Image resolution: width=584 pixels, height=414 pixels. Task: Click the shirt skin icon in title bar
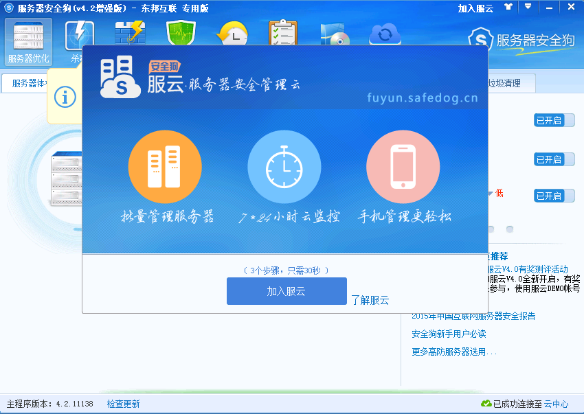coord(508,7)
